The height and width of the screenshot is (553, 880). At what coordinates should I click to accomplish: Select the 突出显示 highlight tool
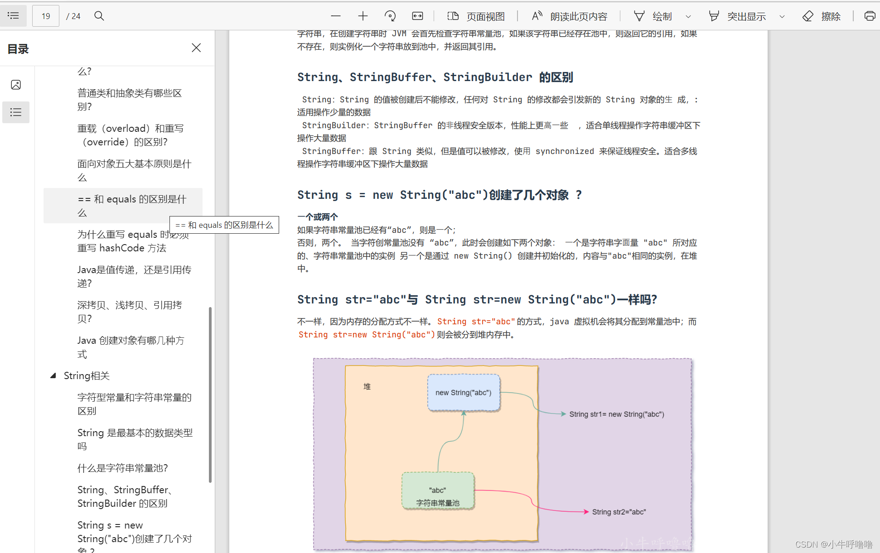[738, 16]
